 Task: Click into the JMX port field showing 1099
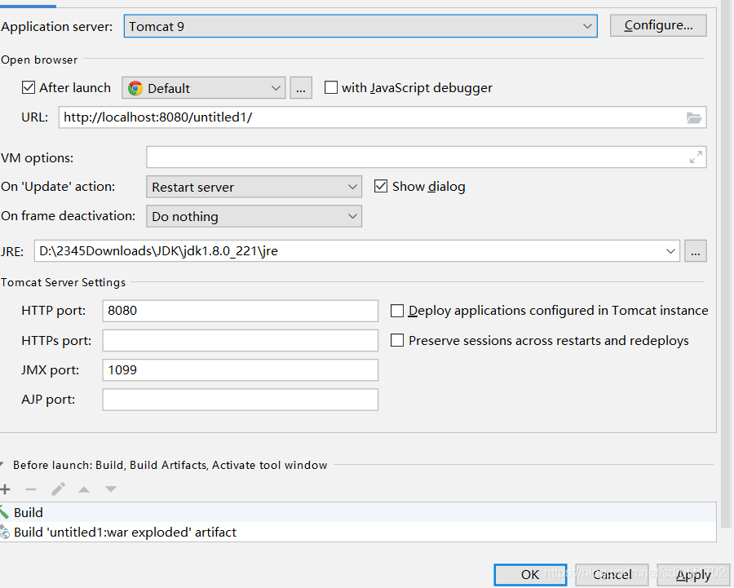coord(240,369)
